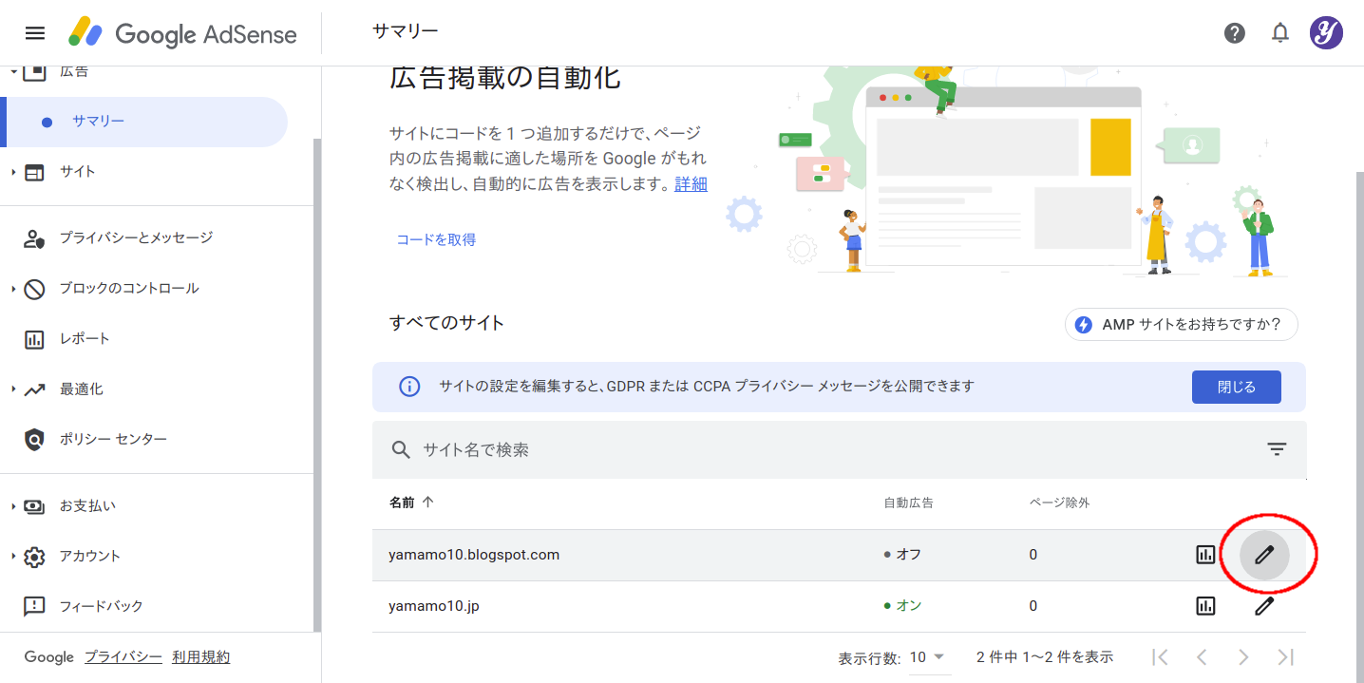Open the main hamburger menu
The image size is (1364, 683).
pyautogui.click(x=35, y=33)
